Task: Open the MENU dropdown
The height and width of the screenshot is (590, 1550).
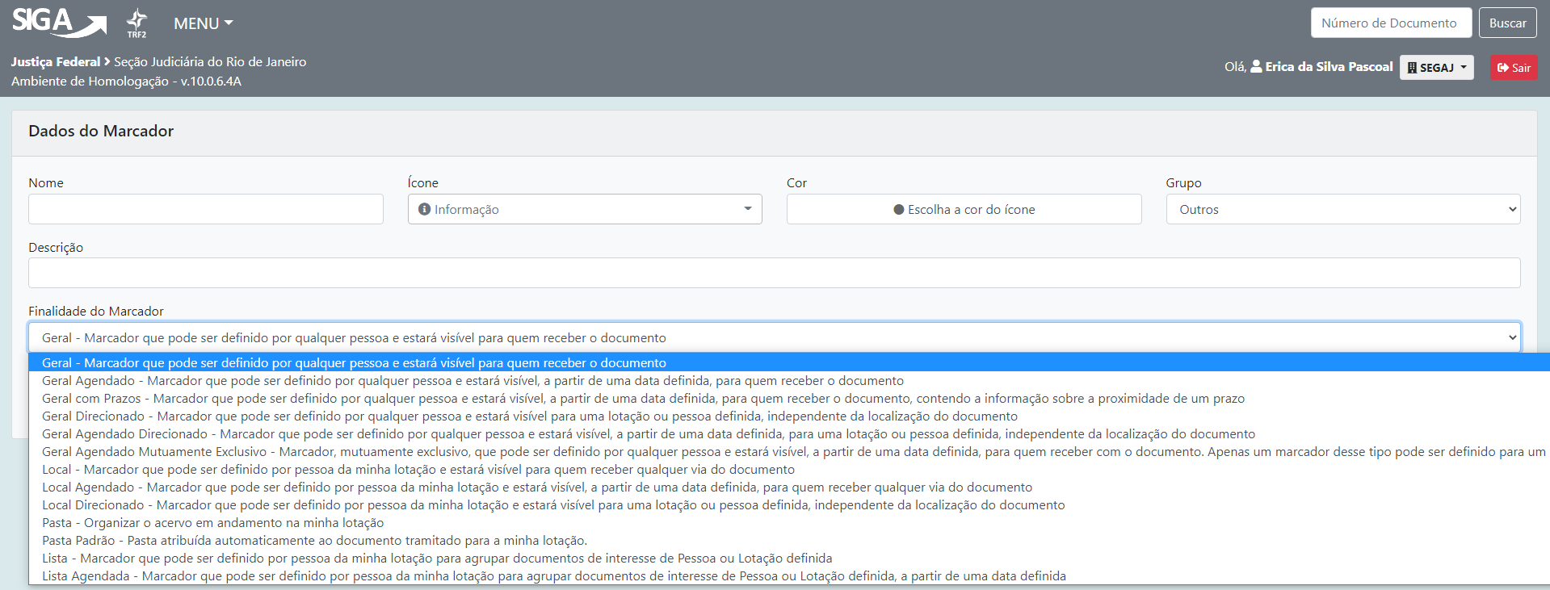Action: tap(203, 23)
